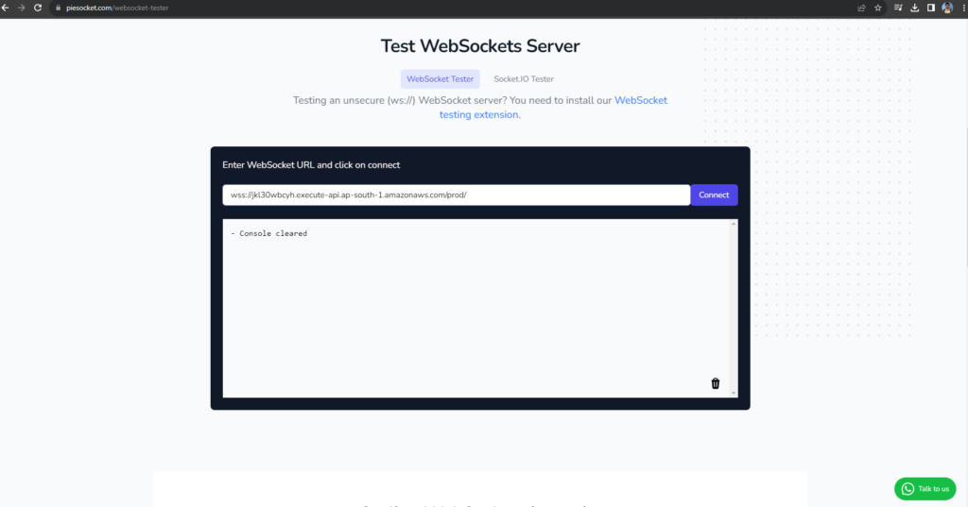Click the Connect button

pos(714,194)
